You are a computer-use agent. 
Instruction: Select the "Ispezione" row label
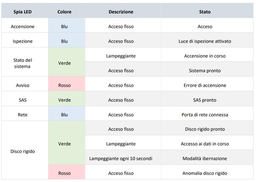(x=23, y=41)
